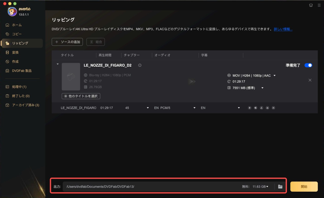Click the リッピング page heading

tap(63, 20)
